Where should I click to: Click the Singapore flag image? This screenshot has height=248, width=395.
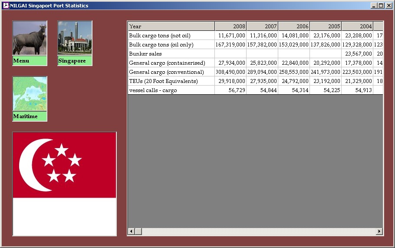tap(64, 184)
